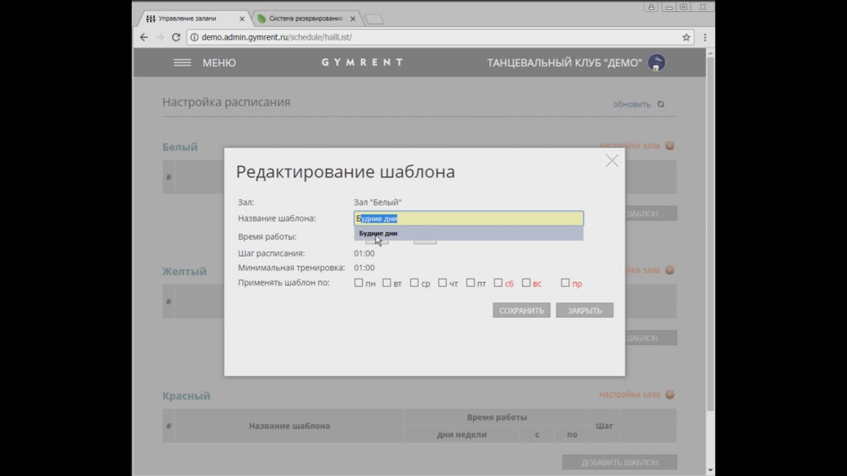The width and height of the screenshot is (847, 476).
Task: Click the gear icon for Белый hall settings
Action: coord(670,145)
